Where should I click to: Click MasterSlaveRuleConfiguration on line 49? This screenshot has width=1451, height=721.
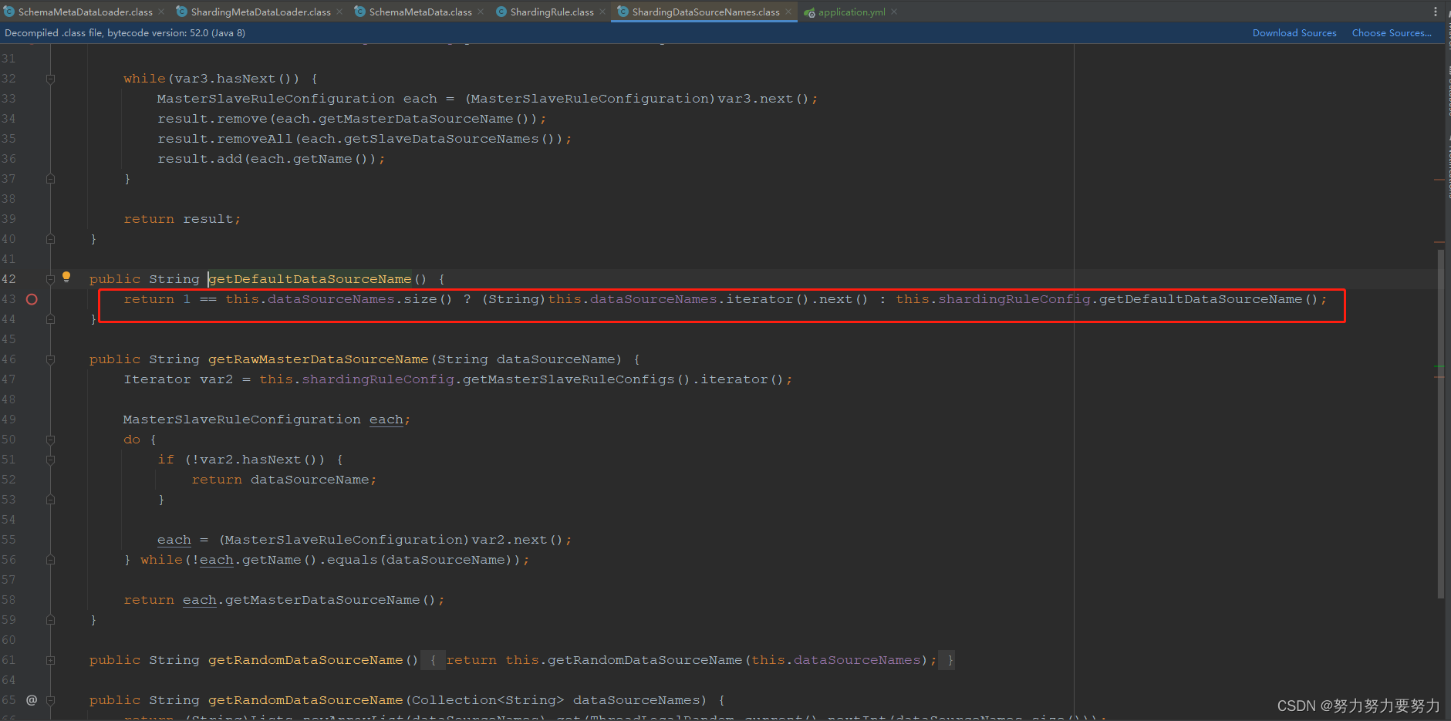[241, 419]
